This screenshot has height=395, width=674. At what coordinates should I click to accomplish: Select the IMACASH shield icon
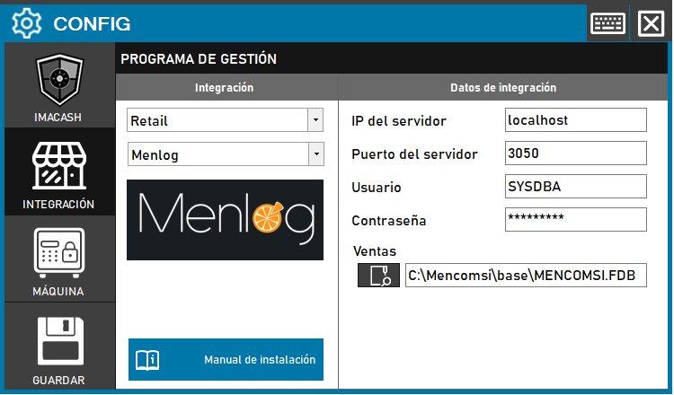coord(59,82)
